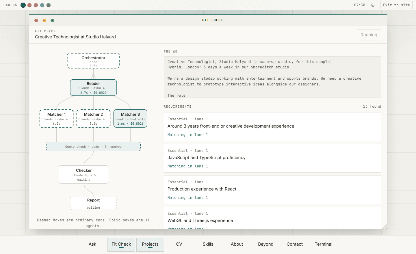Click the Creative Technologist at Studio Halyard title
The image size is (416, 254).
[75, 37]
